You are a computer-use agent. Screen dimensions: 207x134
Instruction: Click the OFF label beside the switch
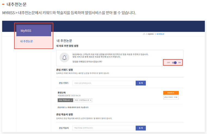[168, 63]
